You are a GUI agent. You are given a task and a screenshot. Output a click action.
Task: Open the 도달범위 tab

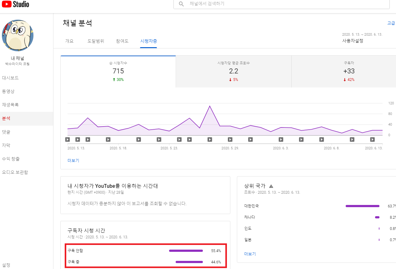(x=96, y=41)
